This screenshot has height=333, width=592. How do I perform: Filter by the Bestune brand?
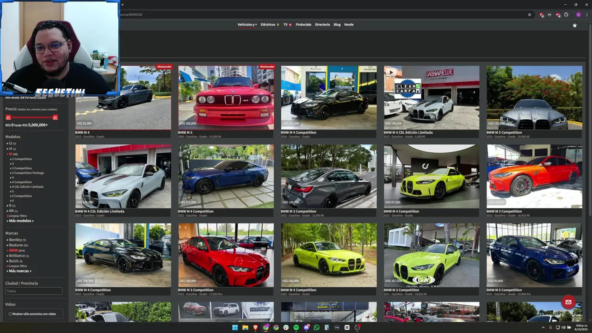click(18, 245)
